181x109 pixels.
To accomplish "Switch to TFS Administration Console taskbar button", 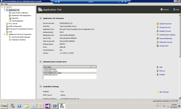I will click(62, 106).
